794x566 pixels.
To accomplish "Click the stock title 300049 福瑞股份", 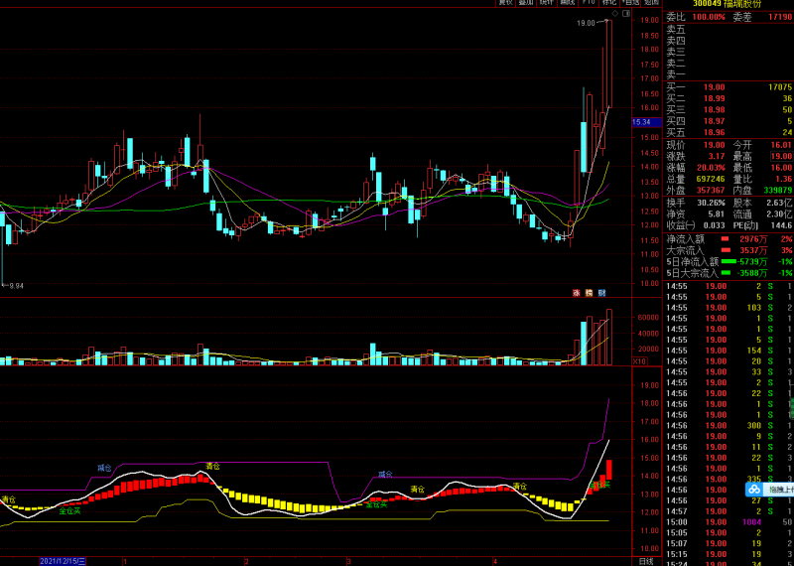I will point(728,4).
